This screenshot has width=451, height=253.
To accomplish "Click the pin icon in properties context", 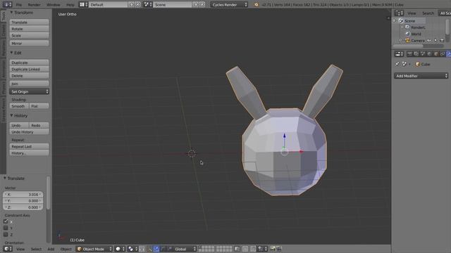I will (x=397, y=64).
